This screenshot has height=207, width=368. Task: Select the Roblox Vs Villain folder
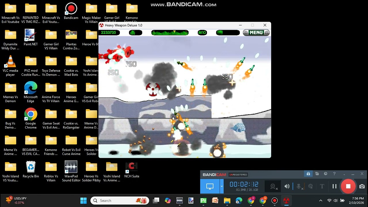pos(51,172)
